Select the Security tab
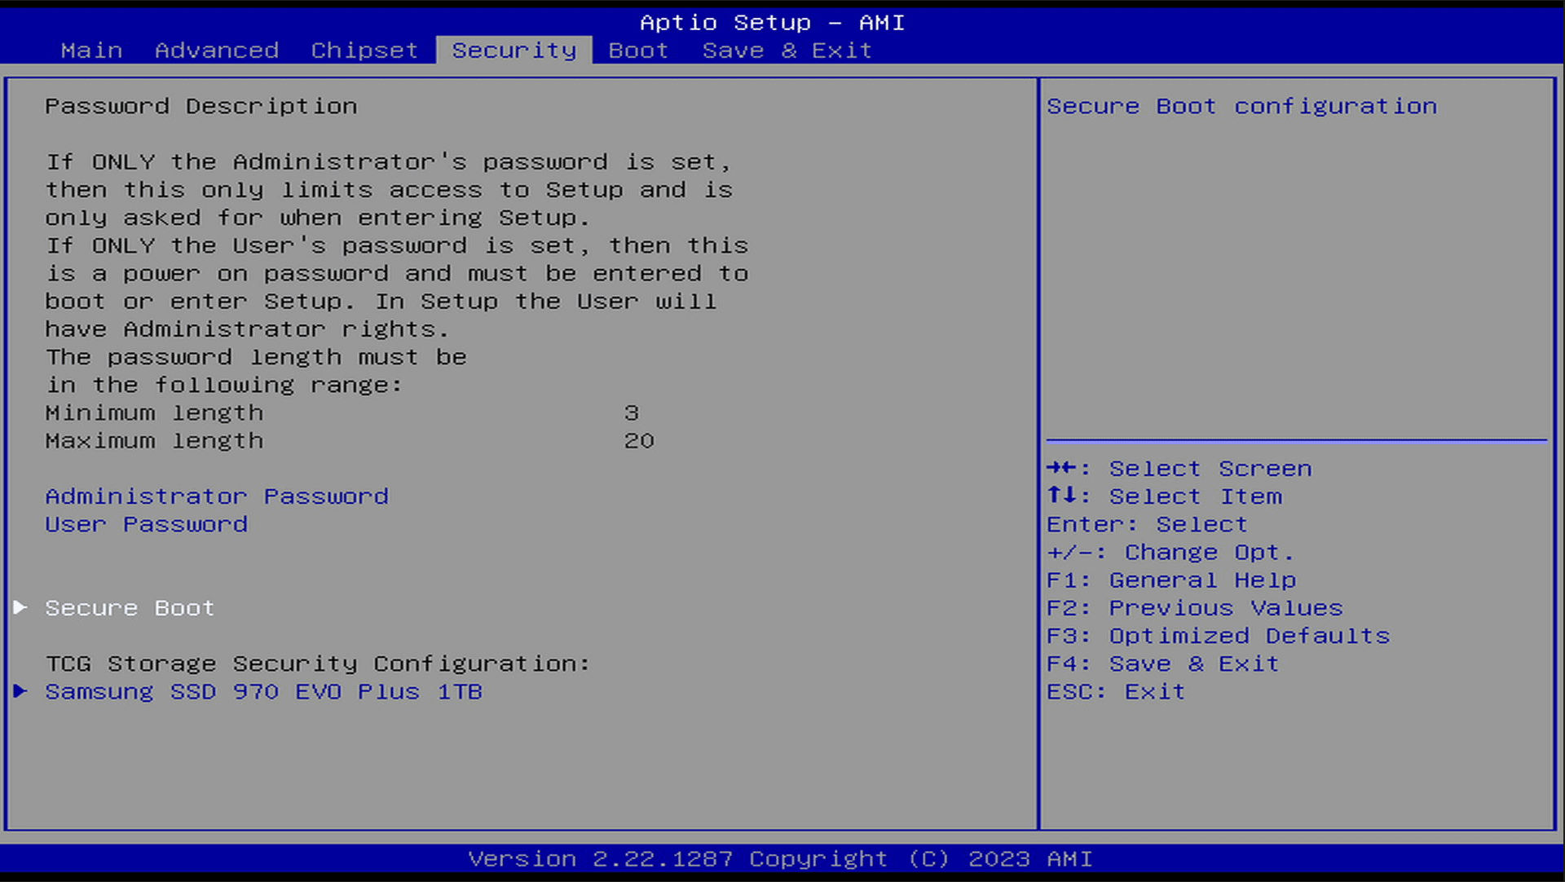Image resolution: width=1565 pixels, height=882 pixels. click(x=514, y=51)
